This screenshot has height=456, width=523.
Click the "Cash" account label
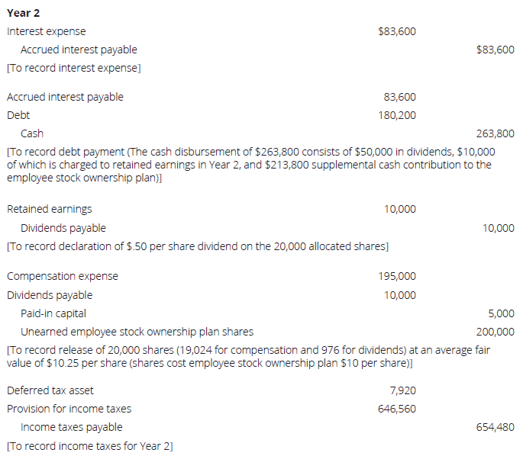point(32,133)
